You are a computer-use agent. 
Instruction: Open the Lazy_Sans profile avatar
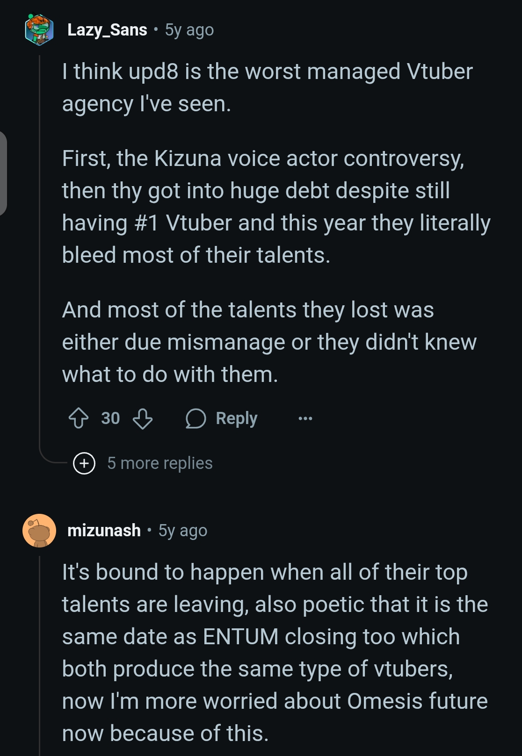[x=39, y=30]
